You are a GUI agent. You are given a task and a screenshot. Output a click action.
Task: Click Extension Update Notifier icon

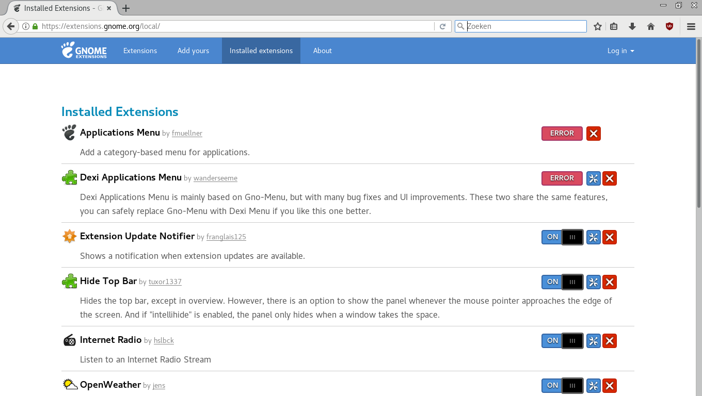tap(69, 236)
